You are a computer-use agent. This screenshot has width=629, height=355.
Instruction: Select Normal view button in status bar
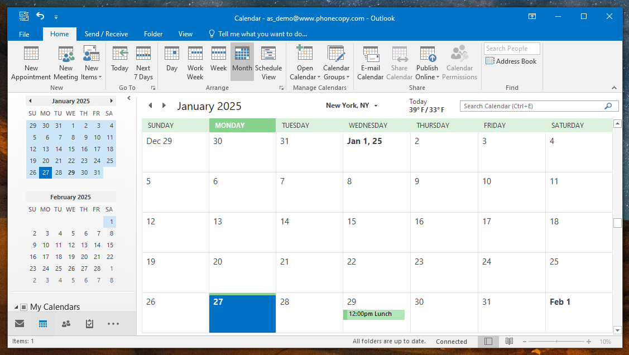pyautogui.click(x=488, y=342)
